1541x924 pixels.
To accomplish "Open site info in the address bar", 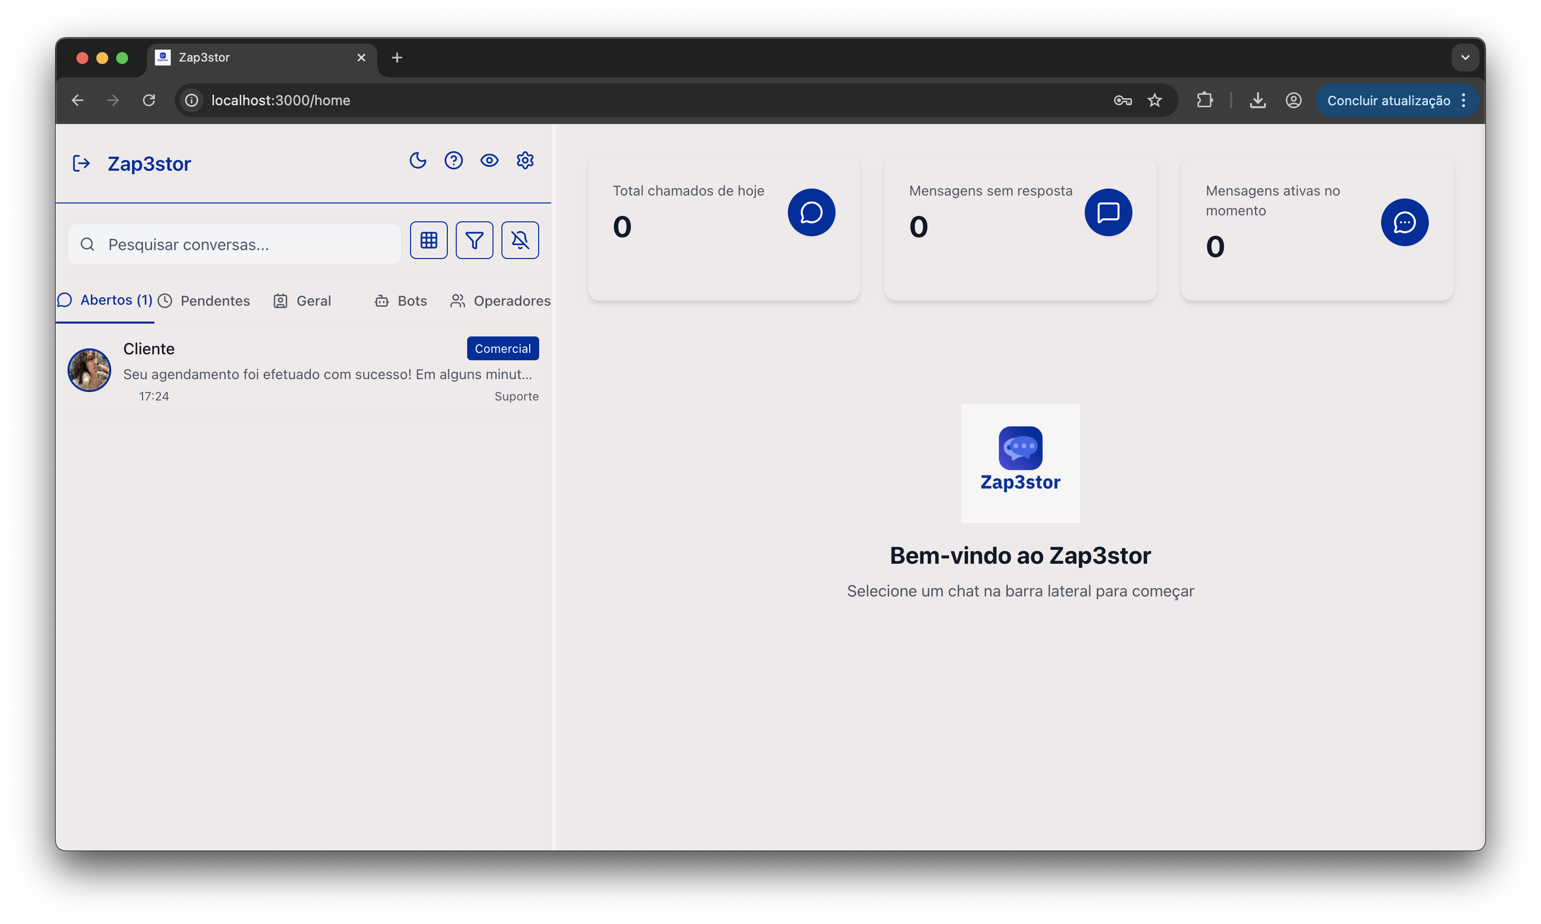I will pos(191,100).
